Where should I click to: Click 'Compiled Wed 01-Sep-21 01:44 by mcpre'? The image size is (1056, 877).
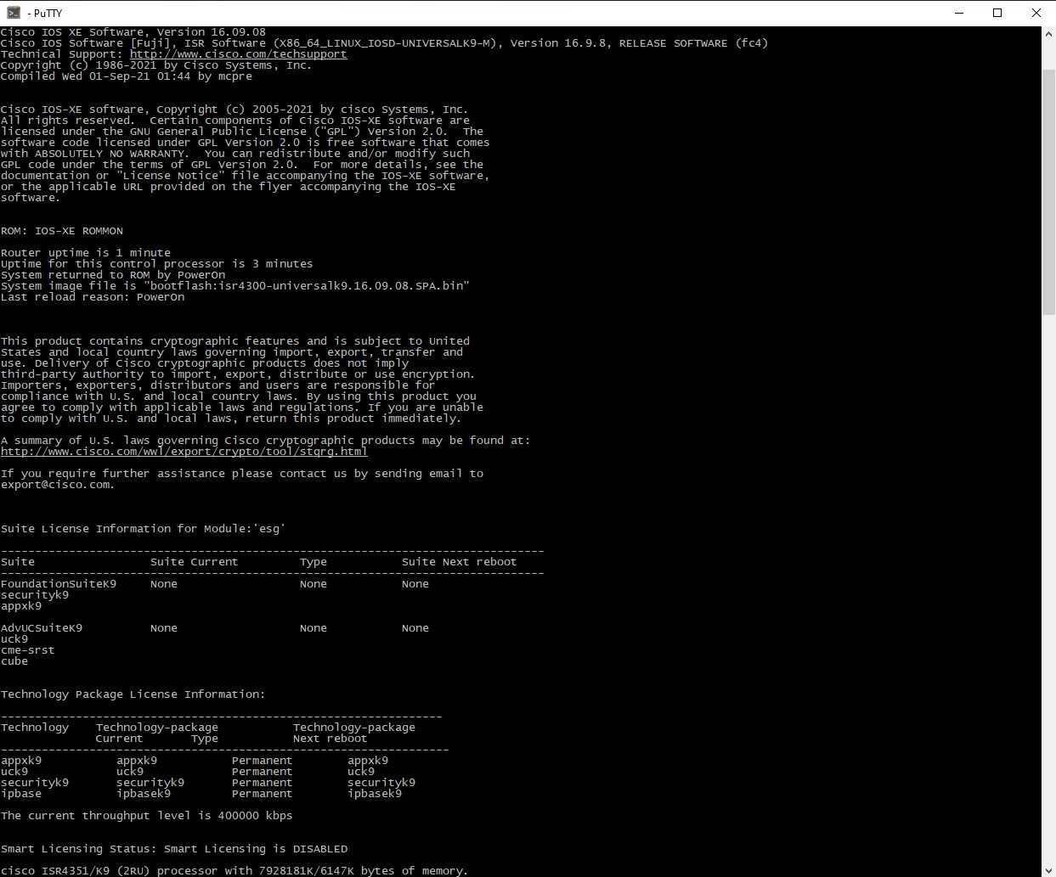(127, 76)
